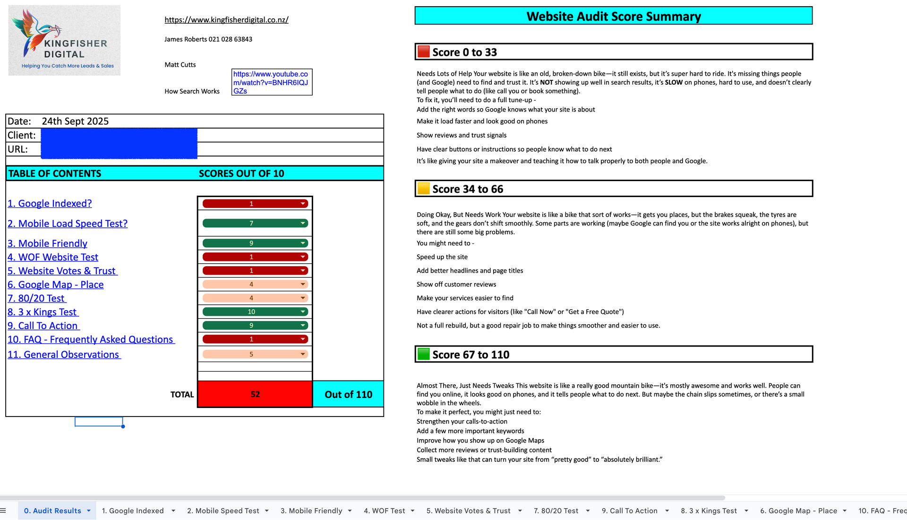Open the all sheets hamburger menu
The height and width of the screenshot is (520, 907).
3,511
